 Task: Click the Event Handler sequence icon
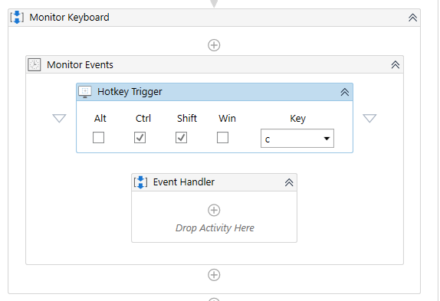pos(140,182)
